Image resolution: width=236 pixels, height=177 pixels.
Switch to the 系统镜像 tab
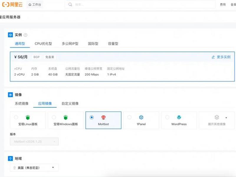22,104
